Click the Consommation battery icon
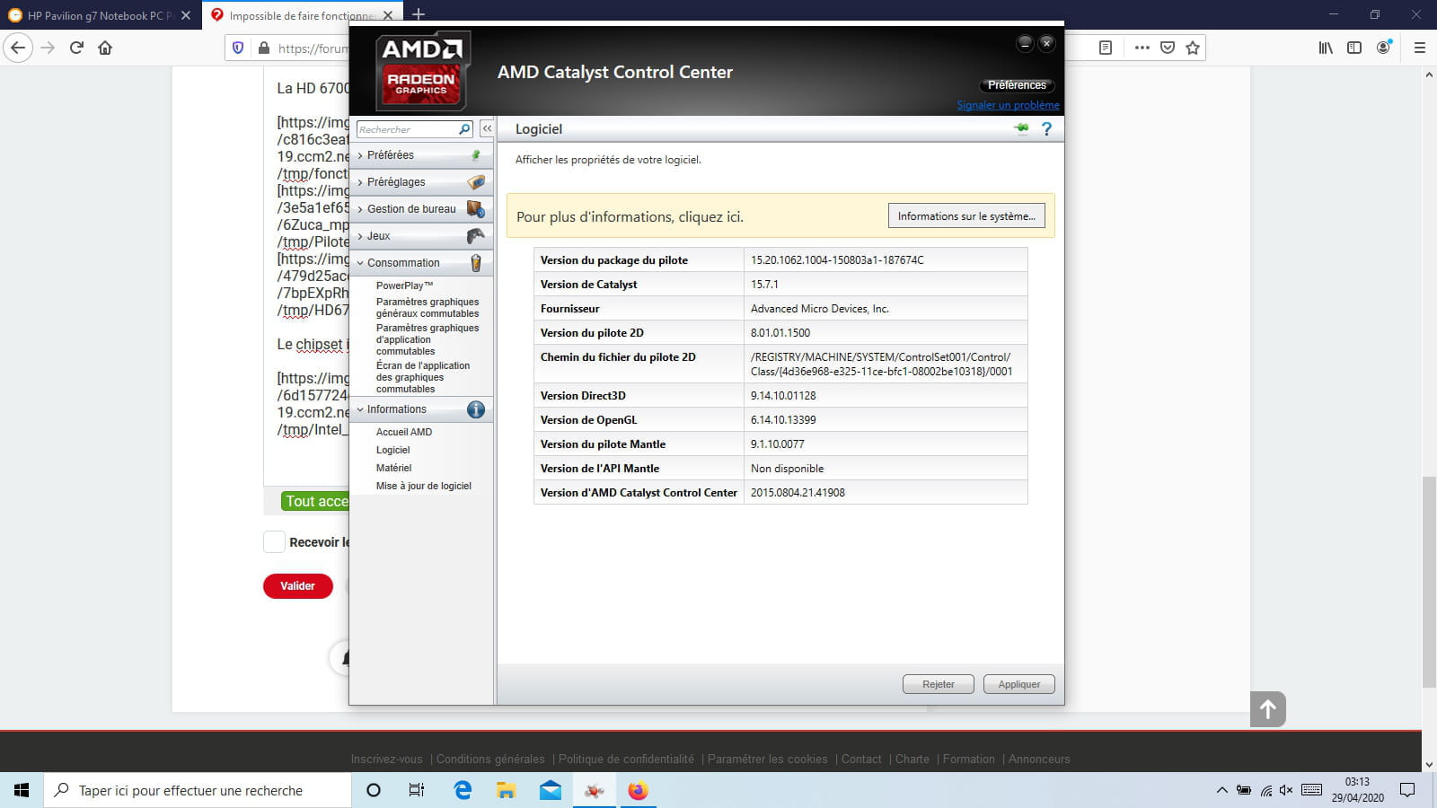Screen dimensions: 1437x808 coord(476,263)
